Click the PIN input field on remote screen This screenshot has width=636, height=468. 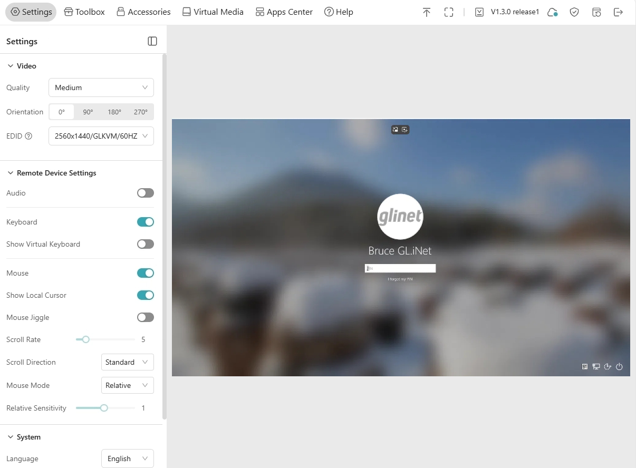(x=400, y=268)
